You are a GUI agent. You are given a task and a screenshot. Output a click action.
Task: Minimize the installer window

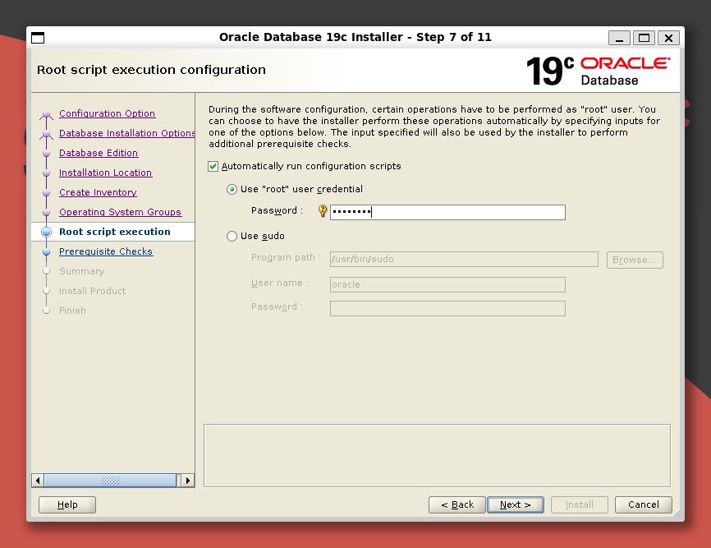620,38
